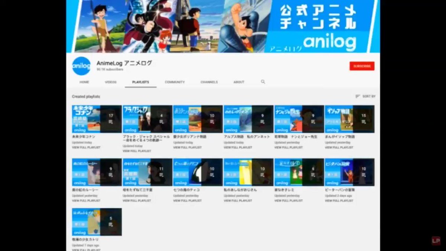Open 南の虹のルーシー playlist thumbnail
Screen dimensions: 446x251
[x=97, y=172]
